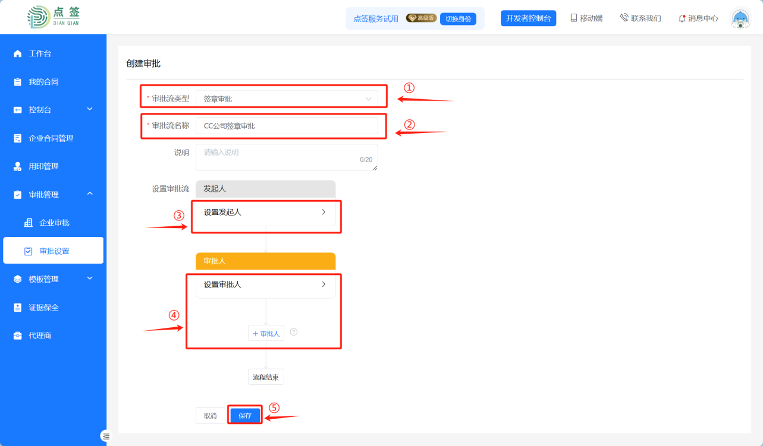Click the 保存 button
This screenshot has width=763, height=446.
pos(245,416)
